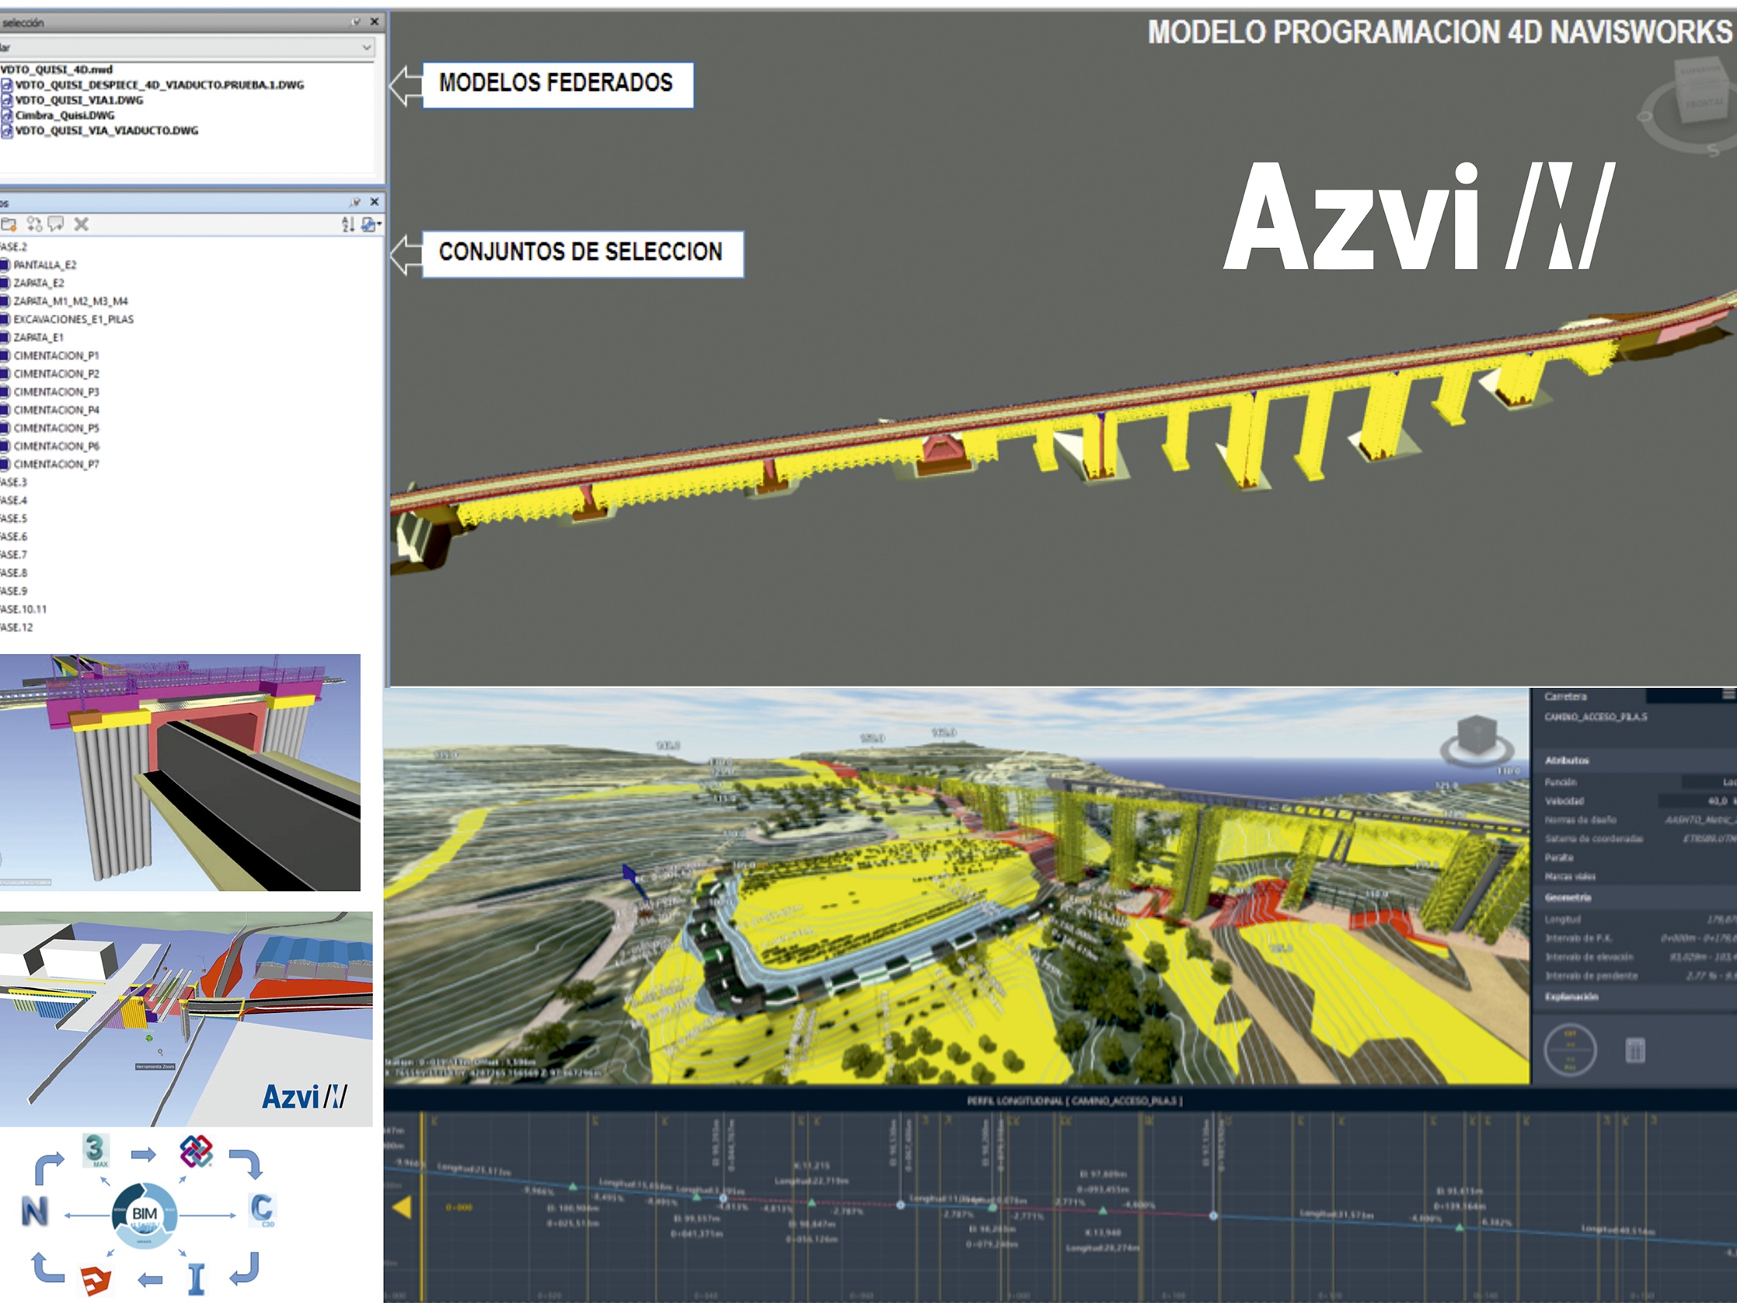The width and height of the screenshot is (1737, 1303).
Task: Select the CIMENTACION_P7 set
Action: pyautogui.click(x=57, y=464)
